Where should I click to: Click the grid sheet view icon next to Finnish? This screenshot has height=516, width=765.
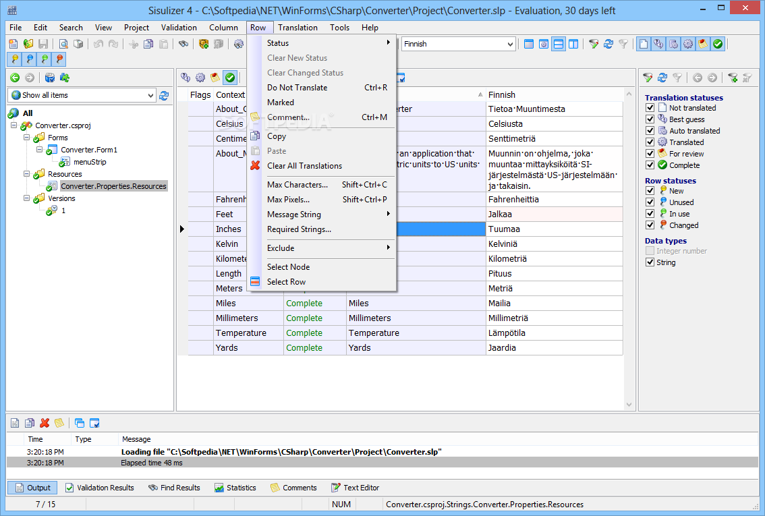[528, 44]
